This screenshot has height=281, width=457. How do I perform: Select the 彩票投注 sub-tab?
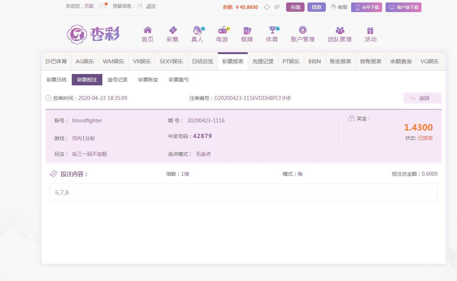pos(87,80)
